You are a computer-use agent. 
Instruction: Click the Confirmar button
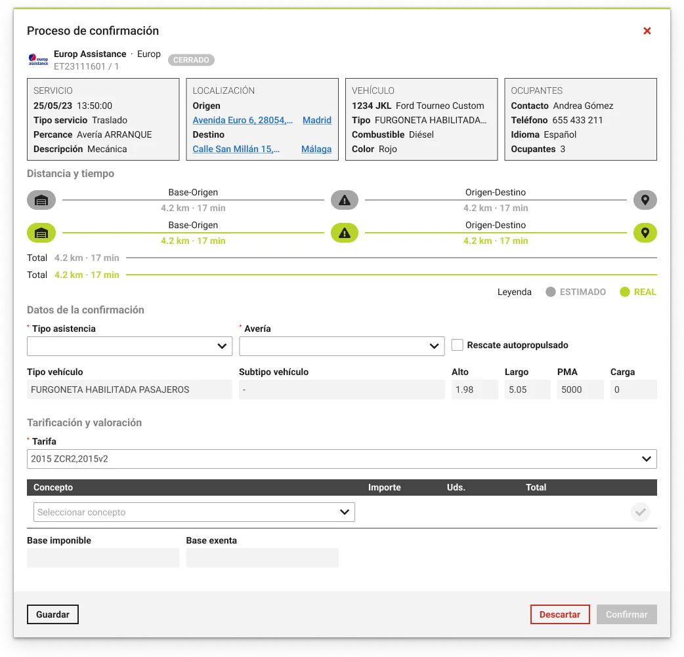627,614
